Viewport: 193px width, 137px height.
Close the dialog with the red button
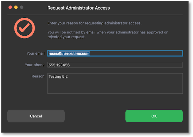[x=10, y=7]
